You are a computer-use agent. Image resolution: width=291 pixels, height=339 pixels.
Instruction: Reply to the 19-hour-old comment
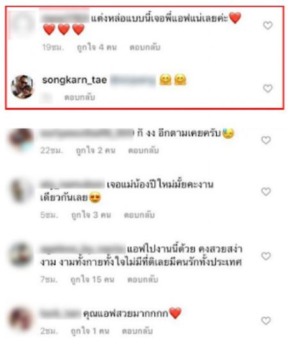click(145, 47)
